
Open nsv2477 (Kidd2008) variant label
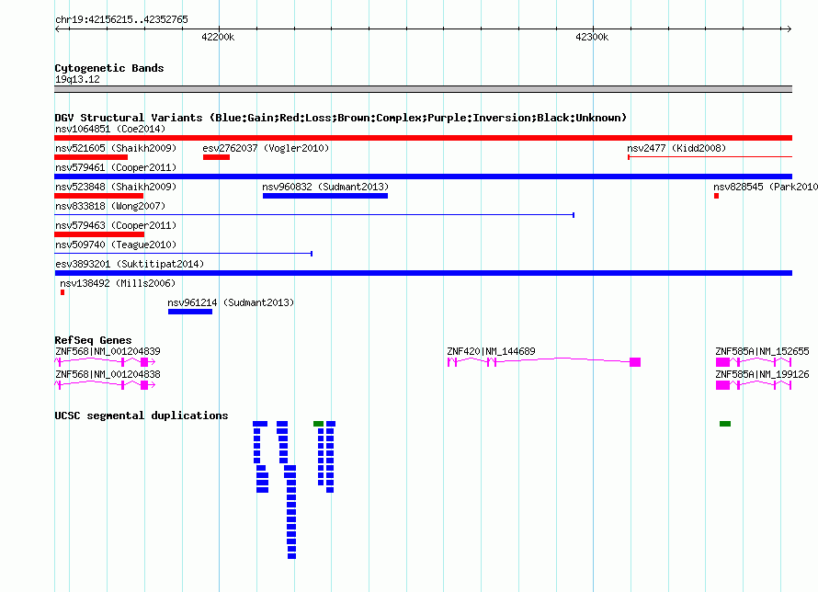(x=676, y=148)
